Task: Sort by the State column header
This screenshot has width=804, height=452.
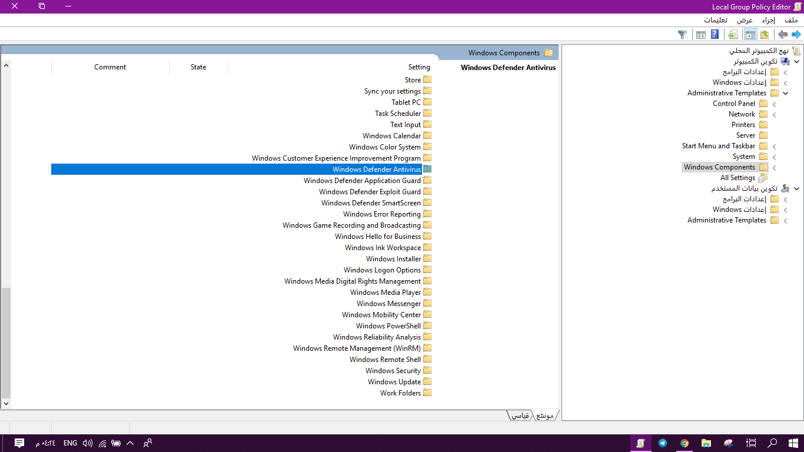Action: (198, 67)
